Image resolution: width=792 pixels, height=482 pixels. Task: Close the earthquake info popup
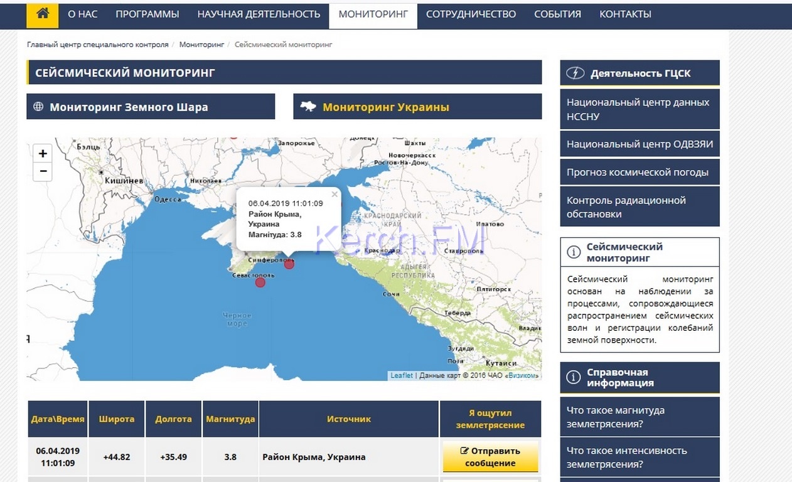334,195
